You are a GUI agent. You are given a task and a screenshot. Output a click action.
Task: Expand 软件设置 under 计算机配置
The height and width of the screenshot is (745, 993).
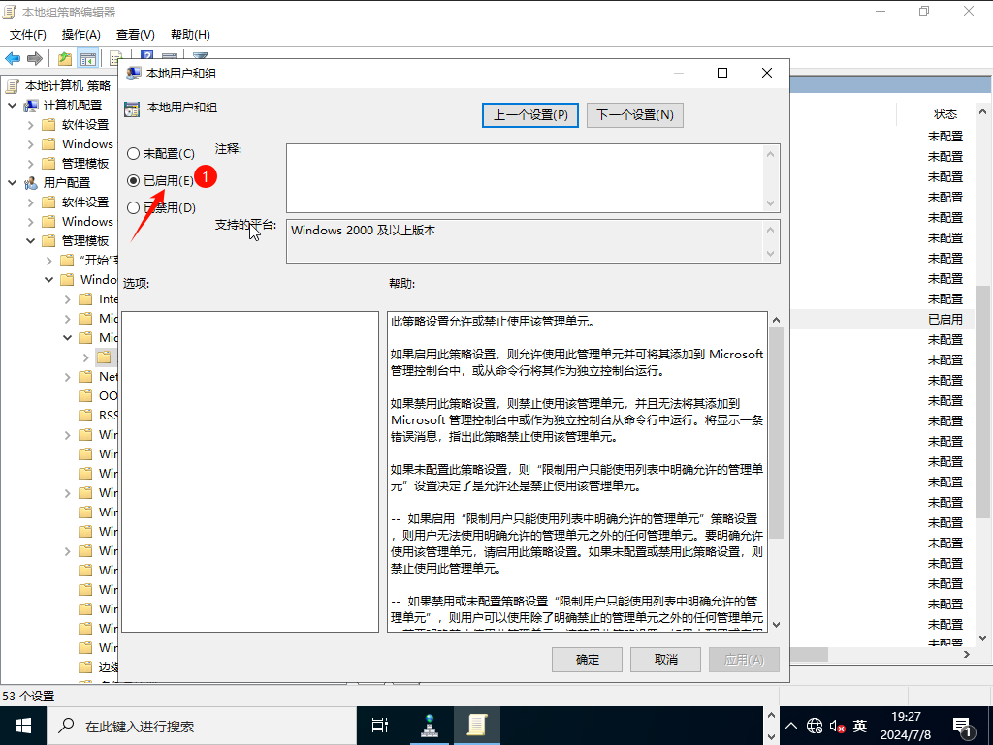pyautogui.click(x=30, y=125)
